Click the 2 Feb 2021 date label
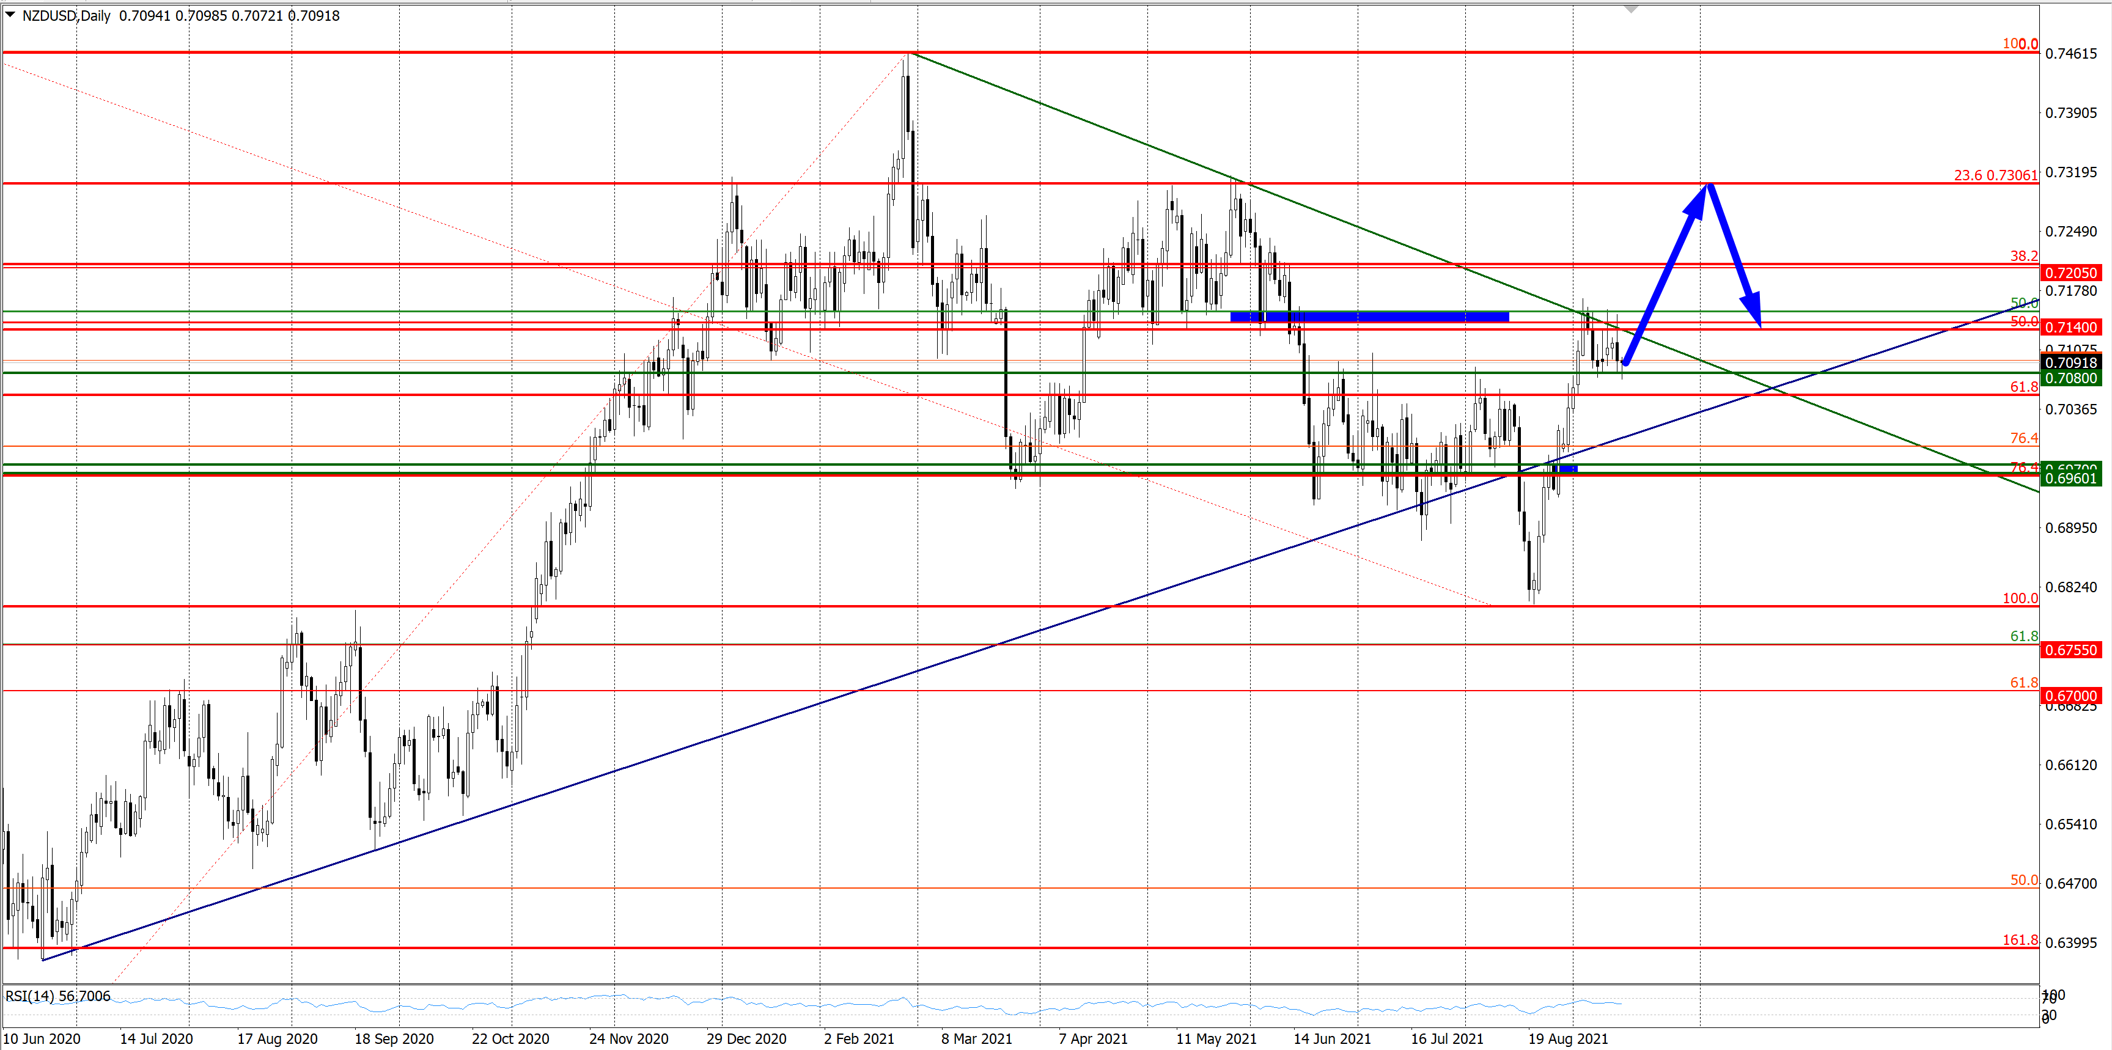 click(858, 1038)
